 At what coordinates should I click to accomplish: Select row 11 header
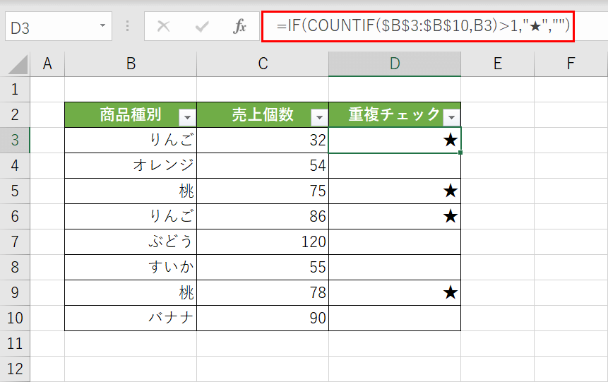point(15,343)
